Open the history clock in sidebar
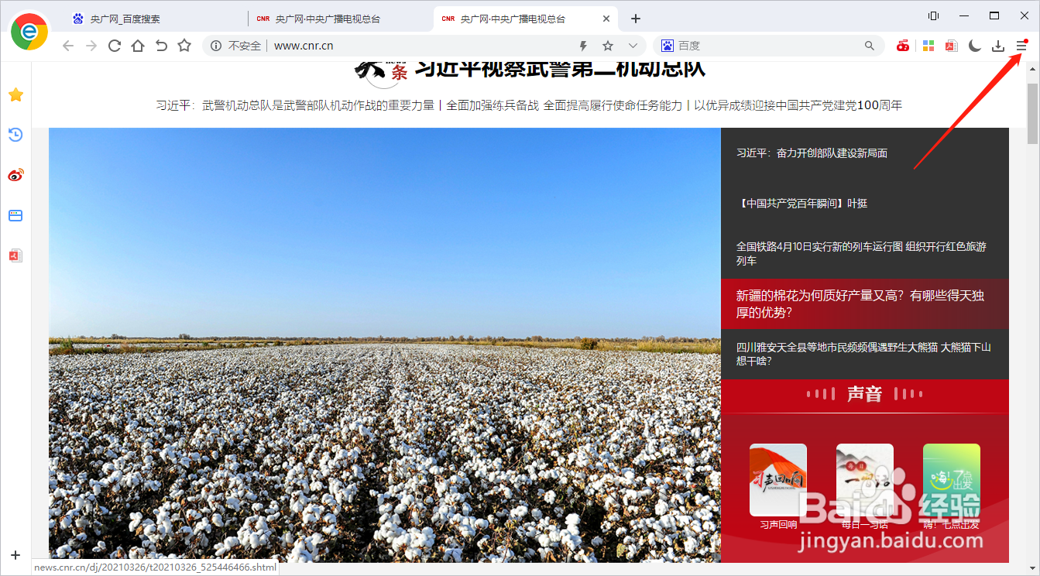1040x576 pixels. point(15,135)
